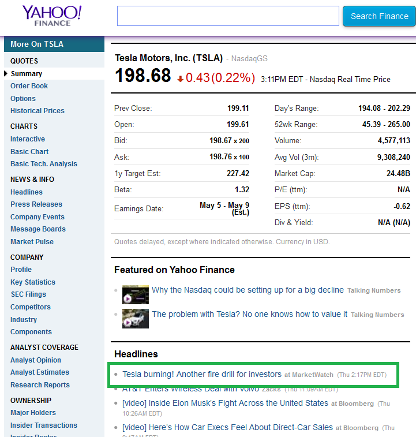Open 'Inside Elon Musk's Fight' video headline
Screen dimensions: 416x437
pyautogui.click(x=225, y=404)
